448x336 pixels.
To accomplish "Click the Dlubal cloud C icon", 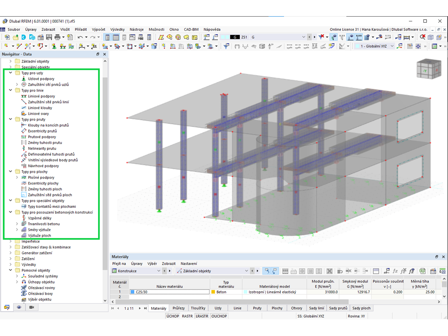I will click(24, 37).
